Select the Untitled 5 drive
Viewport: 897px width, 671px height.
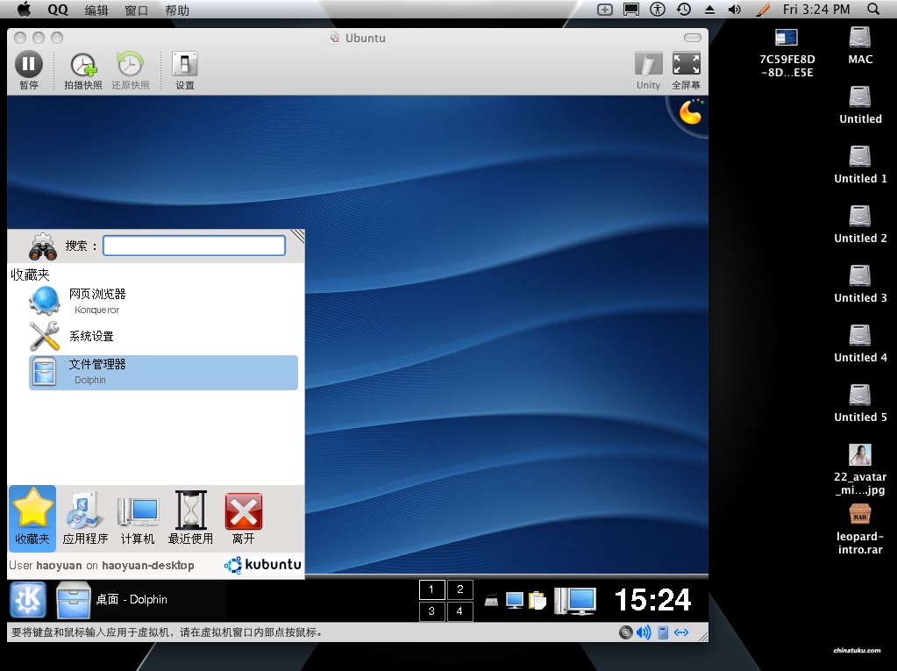tap(860, 403)
